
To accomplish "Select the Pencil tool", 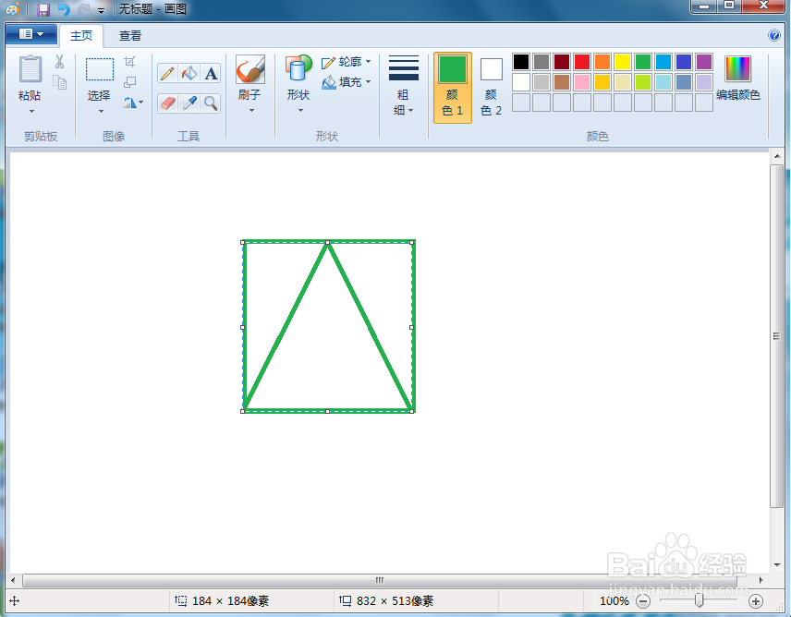I will click(x=167, y=74).
